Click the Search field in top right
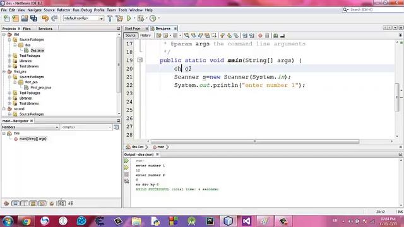404x227 pixels. [x=374, y=9]
